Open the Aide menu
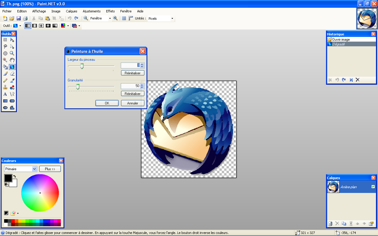Screen dimensions: 378x236 coord(140,11)
